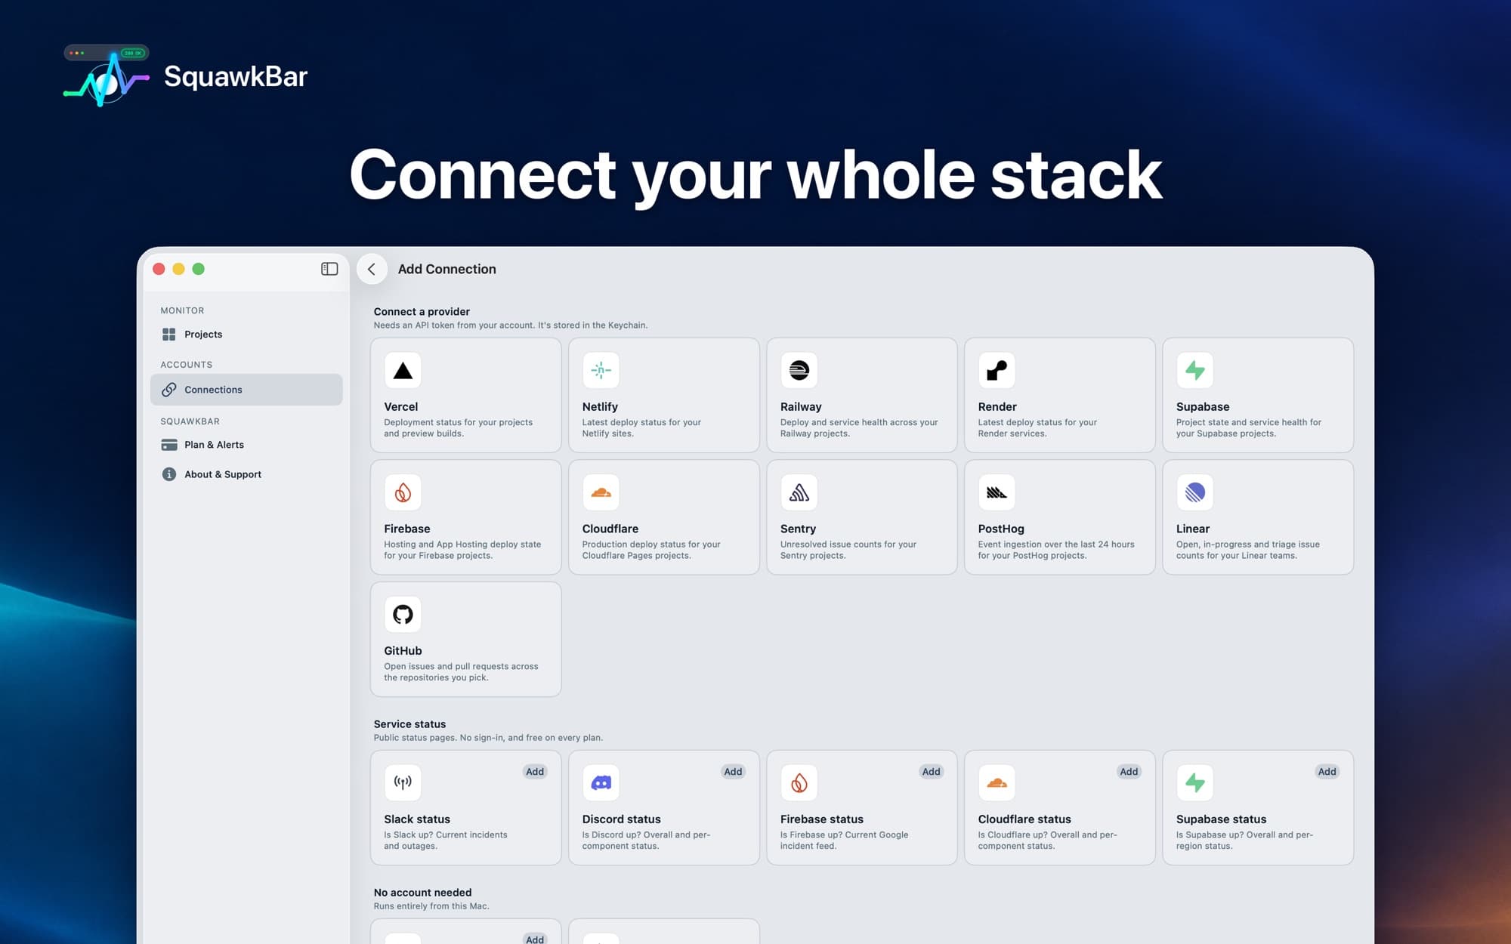Click the Render logo icon
Viewport: 1511px width, 944px height.
(x=997, y=370)
